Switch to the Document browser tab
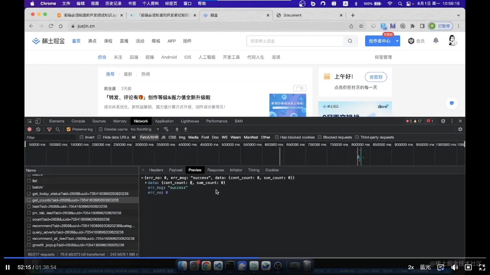The height and width of the screenshot is (275, 490). pos(309,15)
